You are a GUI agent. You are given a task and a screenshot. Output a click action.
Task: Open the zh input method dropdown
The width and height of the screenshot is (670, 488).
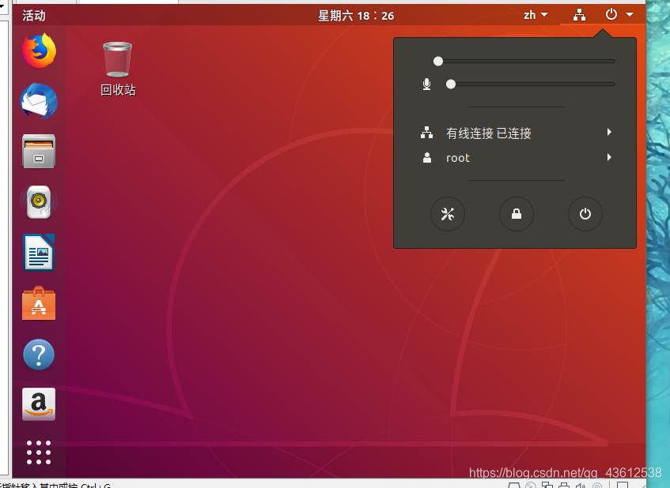coord(535,14)
